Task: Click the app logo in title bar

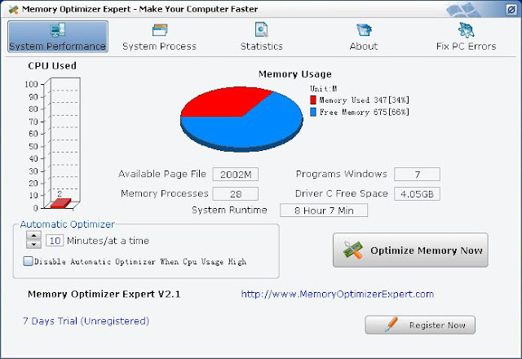Action: click(13, 9)
